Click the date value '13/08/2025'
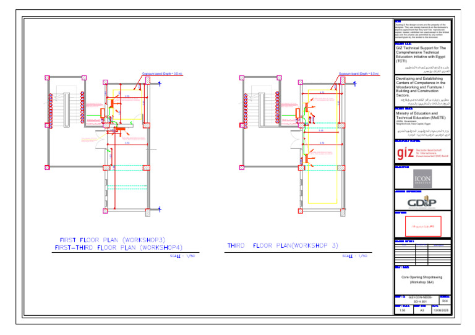Viewport: 475px width, 335px height. [x=441, y=310]
